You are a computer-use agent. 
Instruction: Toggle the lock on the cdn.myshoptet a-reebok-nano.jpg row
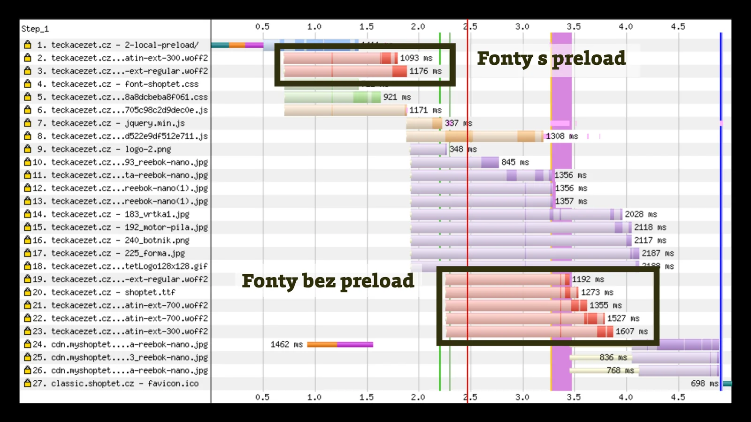point(27,344)
